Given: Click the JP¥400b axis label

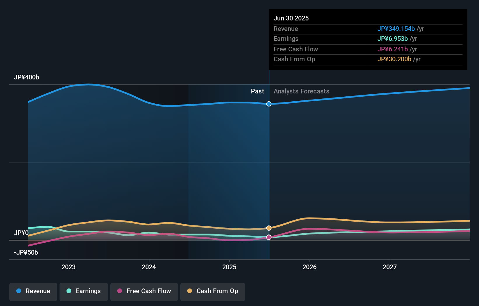Looking at the screenshot, I should [x=27, y=77].
